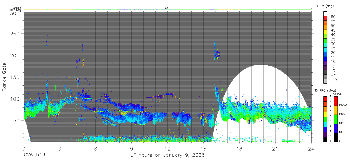
Task: Click the '9' tick on UT hours axis
Action: tap(131, 149)
